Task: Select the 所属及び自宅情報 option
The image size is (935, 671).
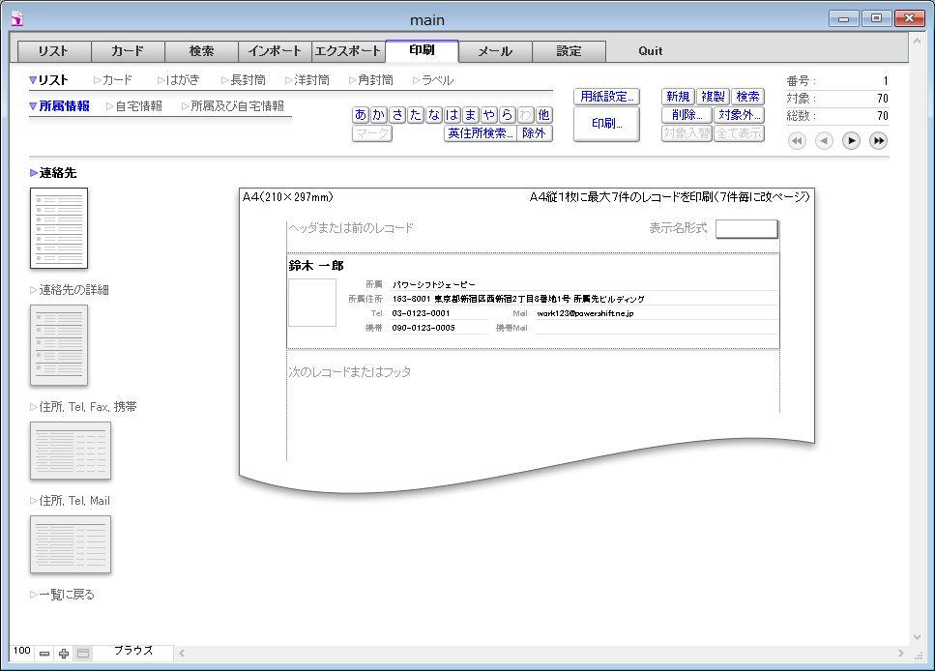Action: 236,106
